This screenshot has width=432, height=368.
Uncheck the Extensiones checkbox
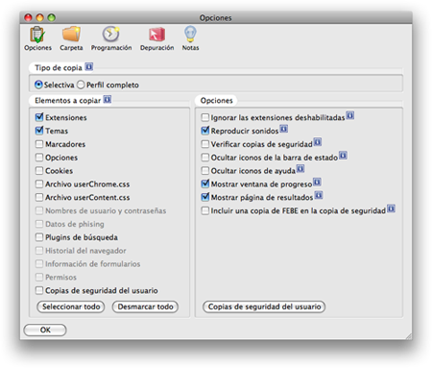39,117
